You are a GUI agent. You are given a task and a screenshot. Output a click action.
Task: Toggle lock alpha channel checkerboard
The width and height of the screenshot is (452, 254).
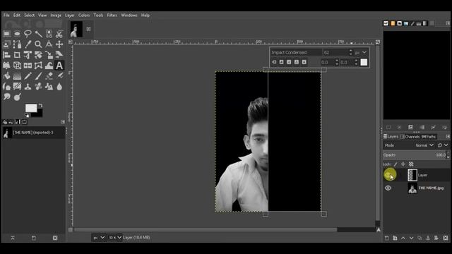411,164
